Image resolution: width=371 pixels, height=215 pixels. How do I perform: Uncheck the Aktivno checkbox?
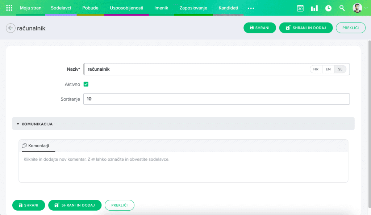[86, 84]
